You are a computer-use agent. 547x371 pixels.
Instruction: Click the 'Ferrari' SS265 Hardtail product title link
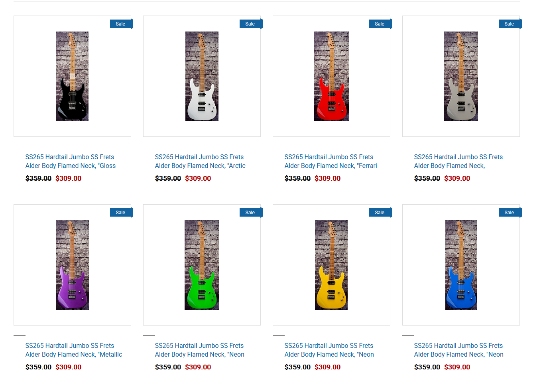click(x=331, y=161)
